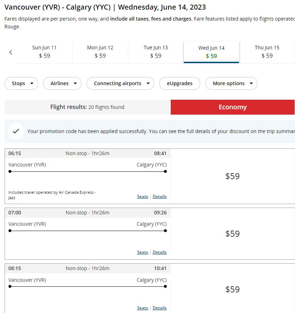The image size is (295, 313).
Task: Select the Mon Jun 12 date tab
Action: (100, 52)
